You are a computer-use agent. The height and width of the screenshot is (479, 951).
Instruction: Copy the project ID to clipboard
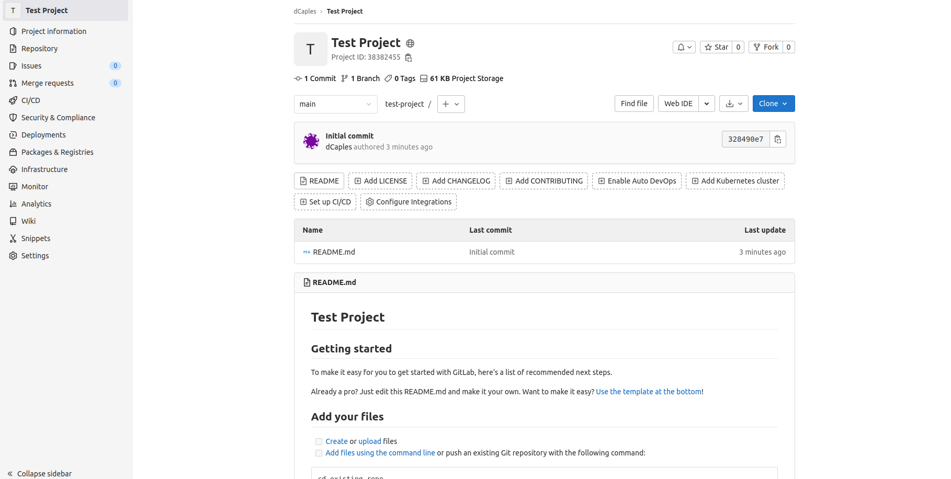click(x=409, y=58)
